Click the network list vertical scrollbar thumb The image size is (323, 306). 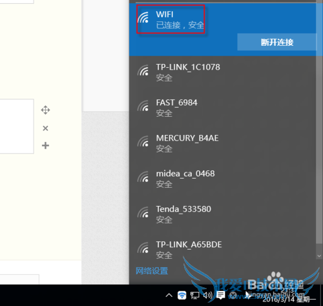pyautogui.click(x=319, y=123)
